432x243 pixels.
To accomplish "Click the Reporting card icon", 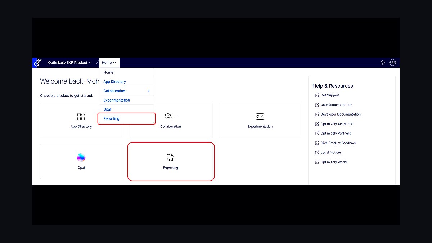I will pos(171,157).
